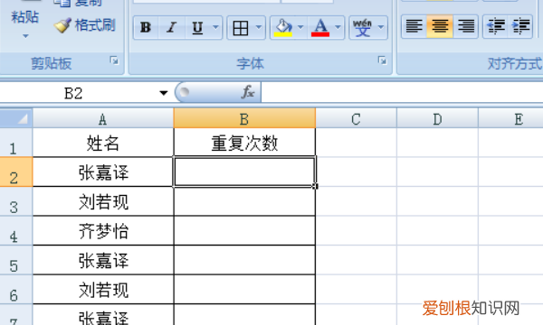Click cell A3 containing 刘若现
This screenshot has height=325, width=543.
pyautogui.click(x=103, y=201)
